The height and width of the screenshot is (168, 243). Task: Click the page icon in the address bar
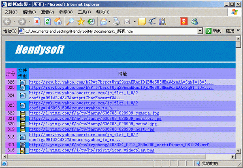pyautogui.click(x=21, y=31)
